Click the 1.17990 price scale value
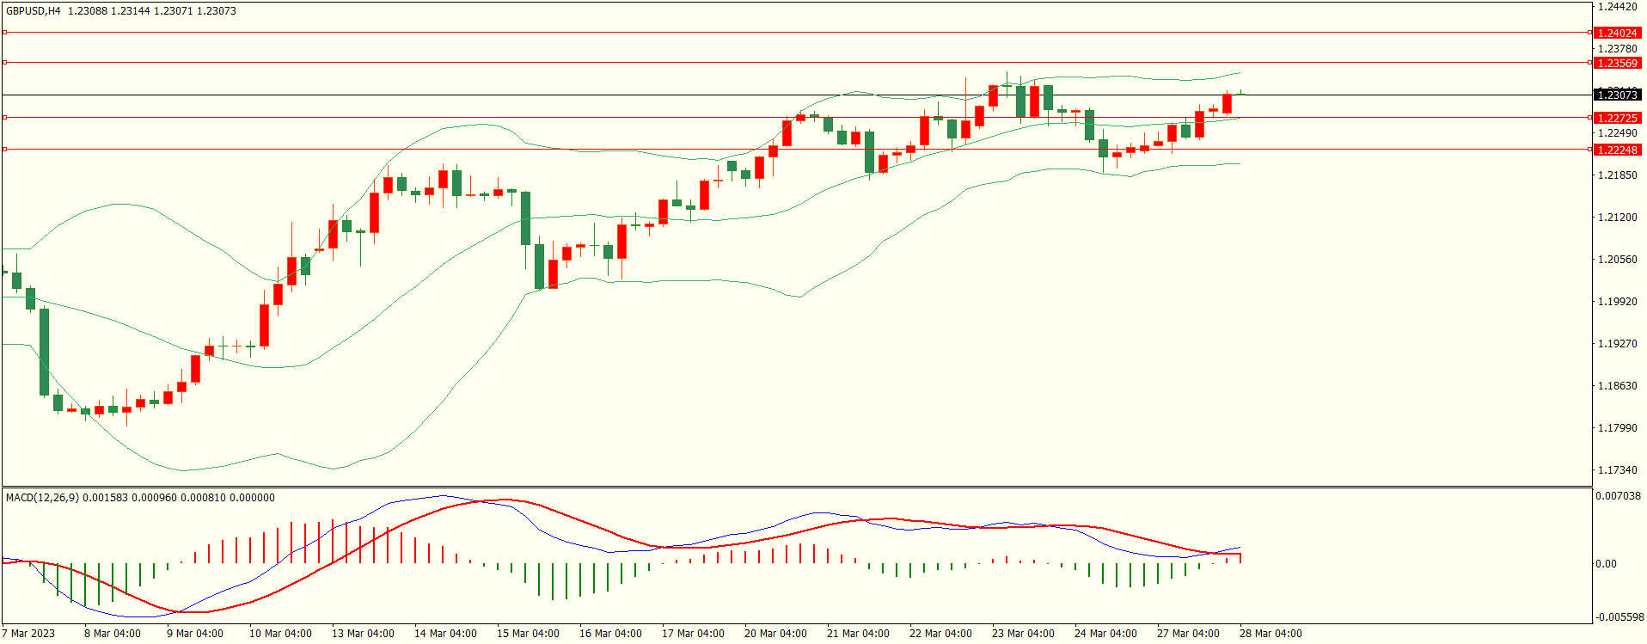 1617,428
